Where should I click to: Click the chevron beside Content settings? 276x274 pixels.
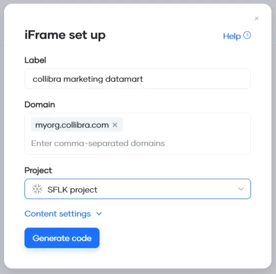coord(99,214)
